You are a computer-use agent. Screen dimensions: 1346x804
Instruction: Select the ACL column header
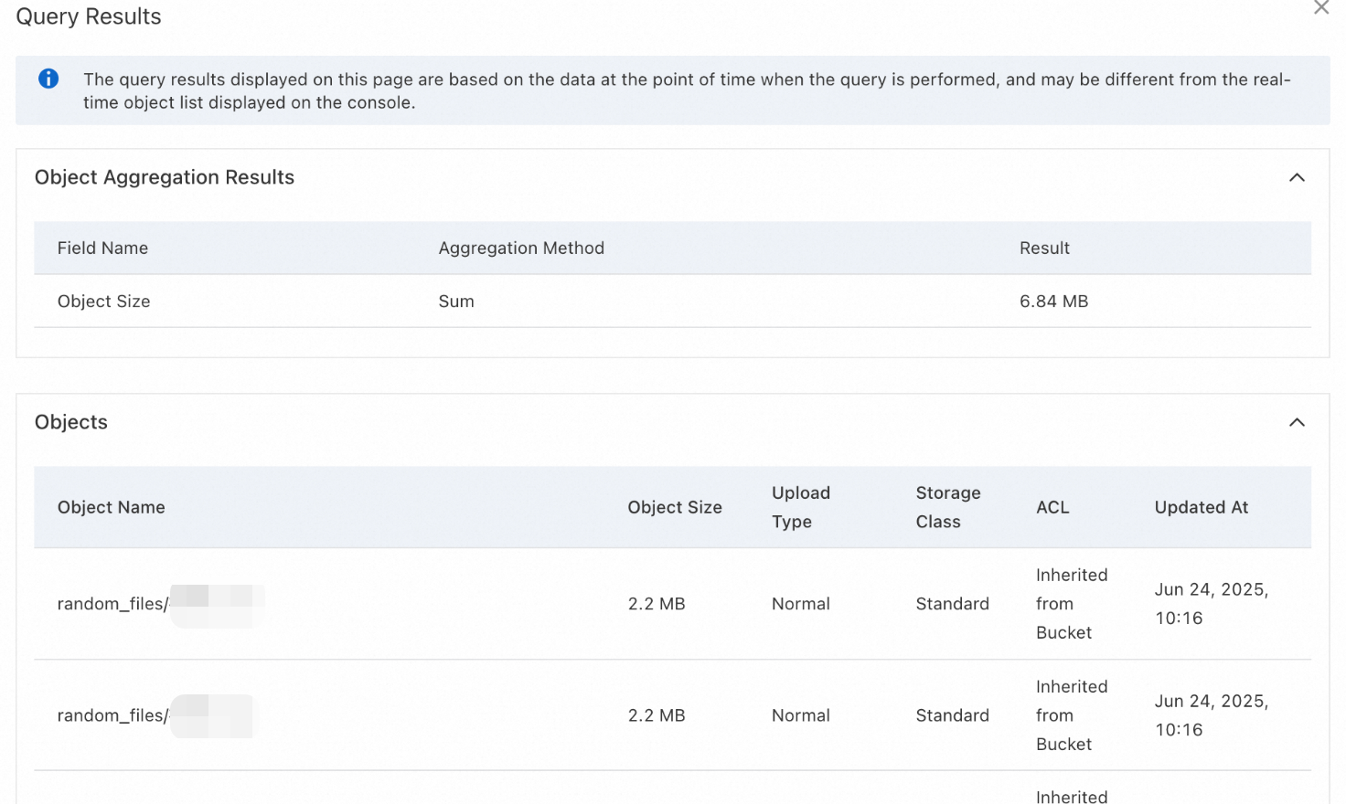pos(1052,507)
